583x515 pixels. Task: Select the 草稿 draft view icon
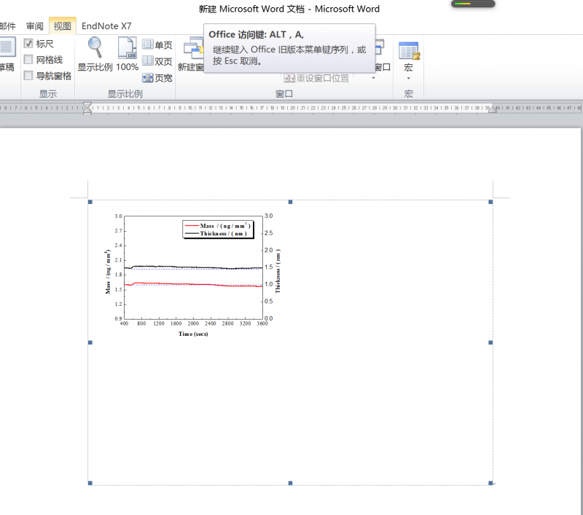click(x=7, y=54)
